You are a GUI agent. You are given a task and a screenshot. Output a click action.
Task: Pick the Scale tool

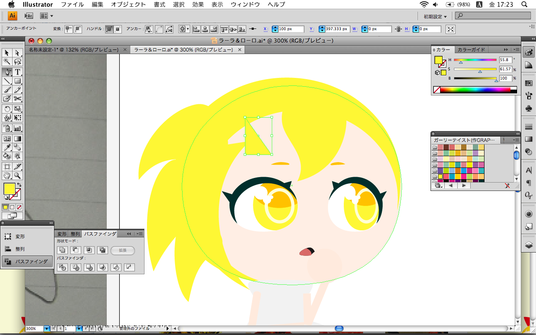(18, 109)
